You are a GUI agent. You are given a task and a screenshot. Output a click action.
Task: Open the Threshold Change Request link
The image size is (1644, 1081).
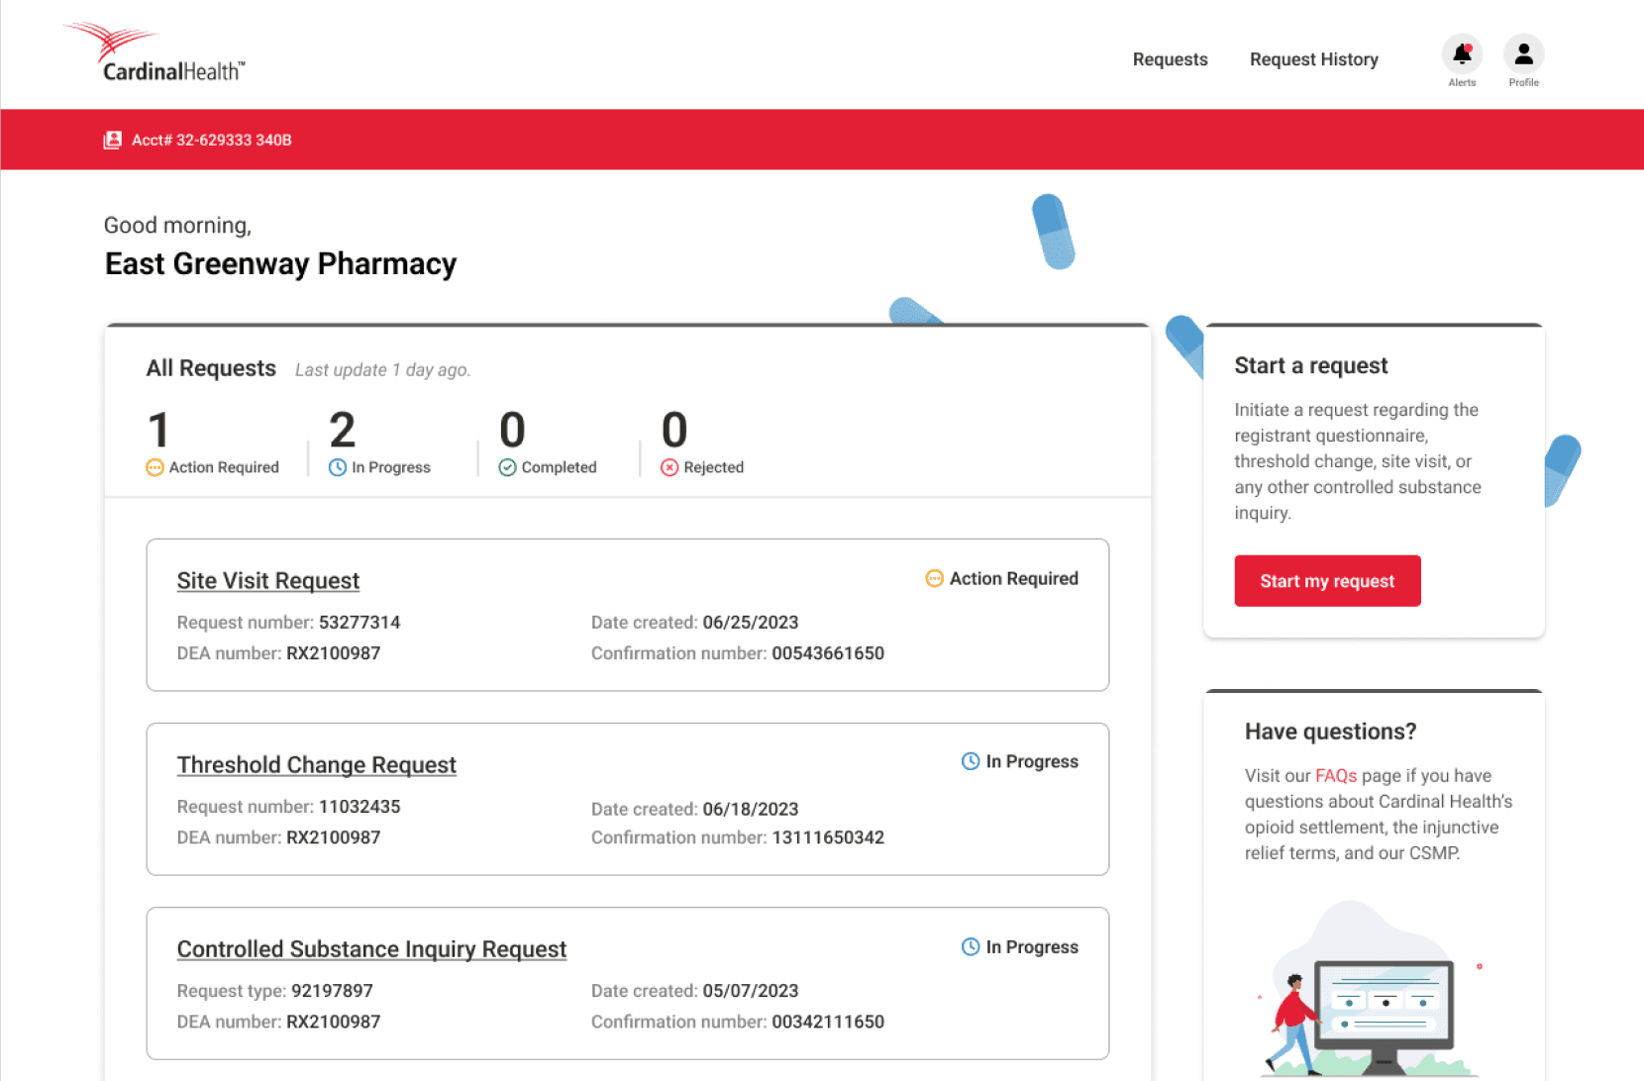pyautogui.click(x=317, y=765)
